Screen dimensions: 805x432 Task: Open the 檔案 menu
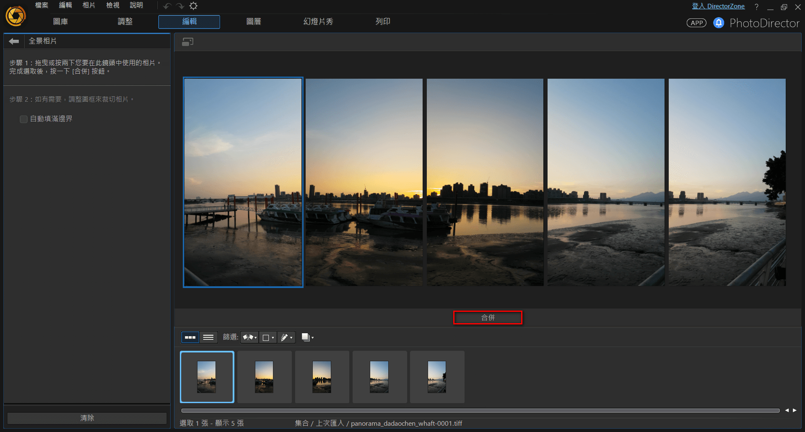(42, 5)
